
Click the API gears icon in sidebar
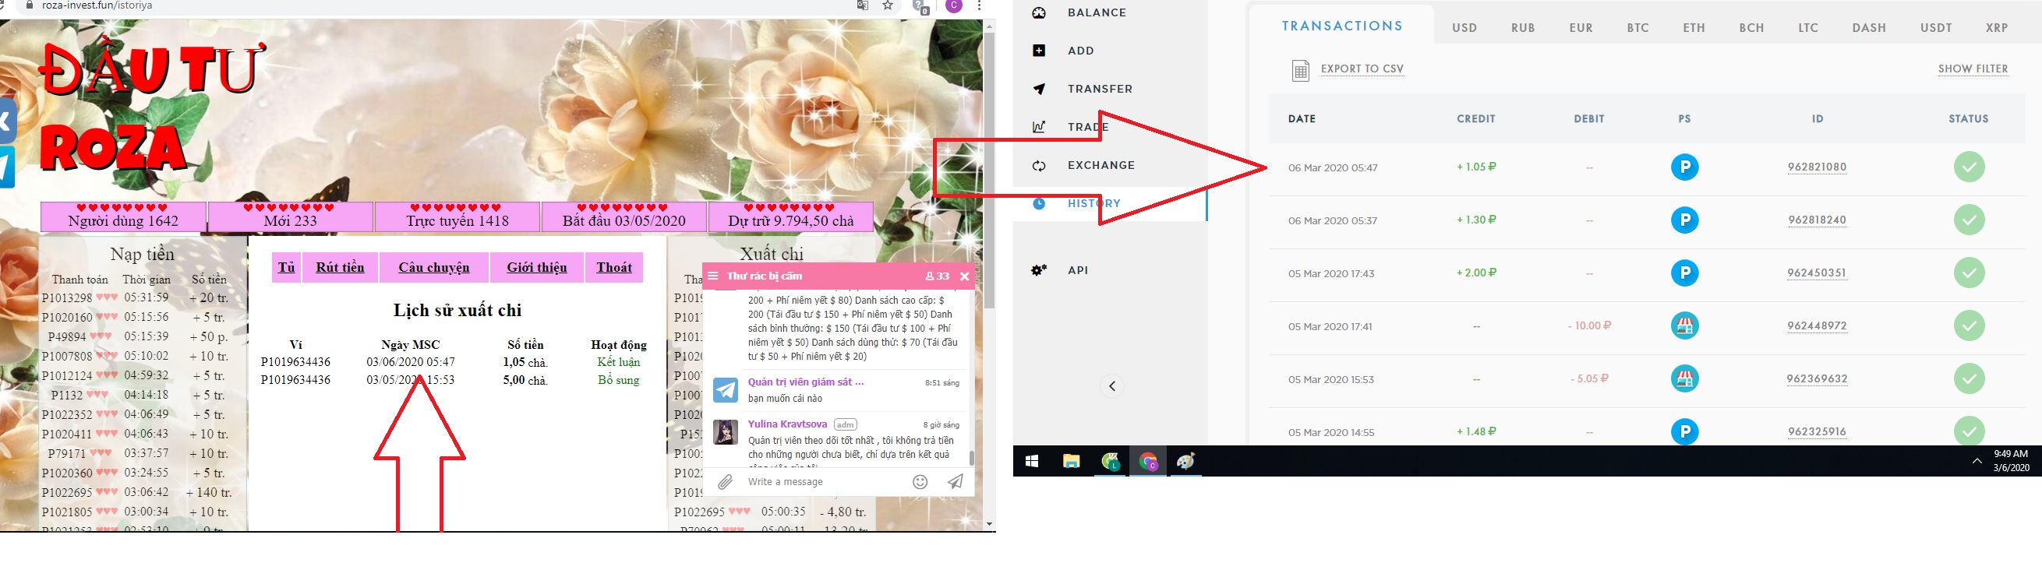click(1038, 270)
